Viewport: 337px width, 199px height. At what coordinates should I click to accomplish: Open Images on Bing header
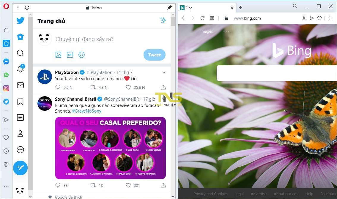click(207, 31)
